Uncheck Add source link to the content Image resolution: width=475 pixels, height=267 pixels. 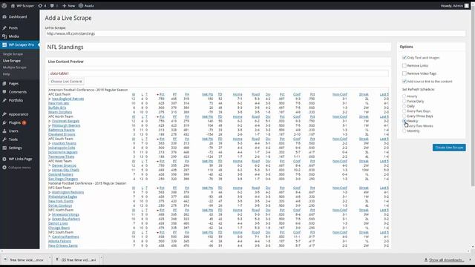(404, 81)
